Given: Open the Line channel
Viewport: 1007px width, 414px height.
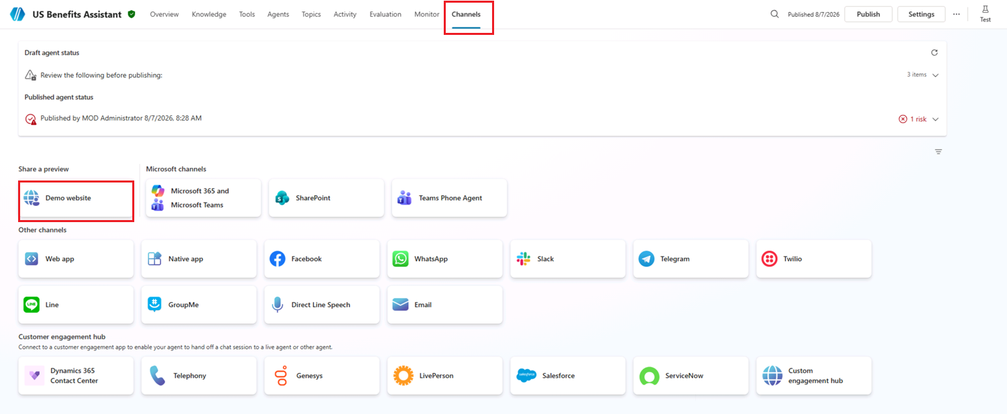Looking at the screenshot, I should [x=76, y=305].
